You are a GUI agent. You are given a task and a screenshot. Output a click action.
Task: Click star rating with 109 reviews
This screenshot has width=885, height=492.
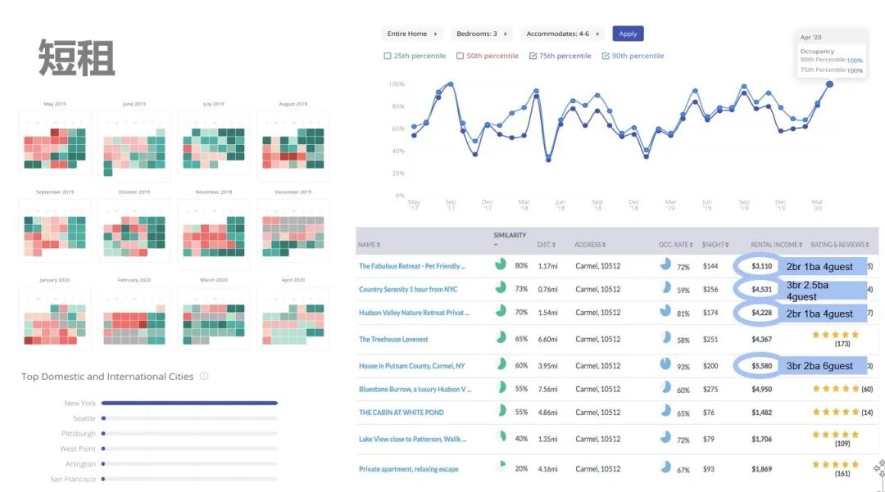pos(835,435)
